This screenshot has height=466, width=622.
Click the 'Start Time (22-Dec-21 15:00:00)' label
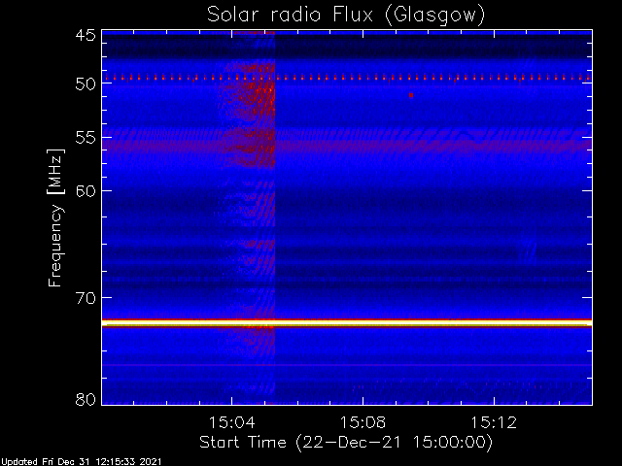click(x=346, y=443)
